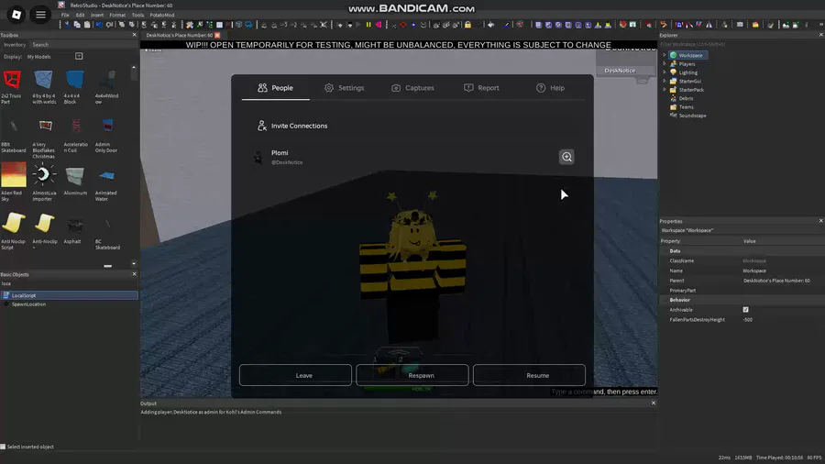Expand the Workspace tree node

pyautogui.click(x=665, y=55)
